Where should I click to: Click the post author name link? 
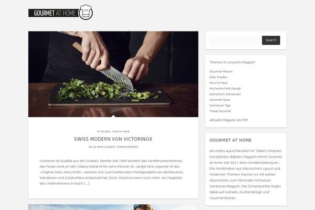click(x=127, y=147)
